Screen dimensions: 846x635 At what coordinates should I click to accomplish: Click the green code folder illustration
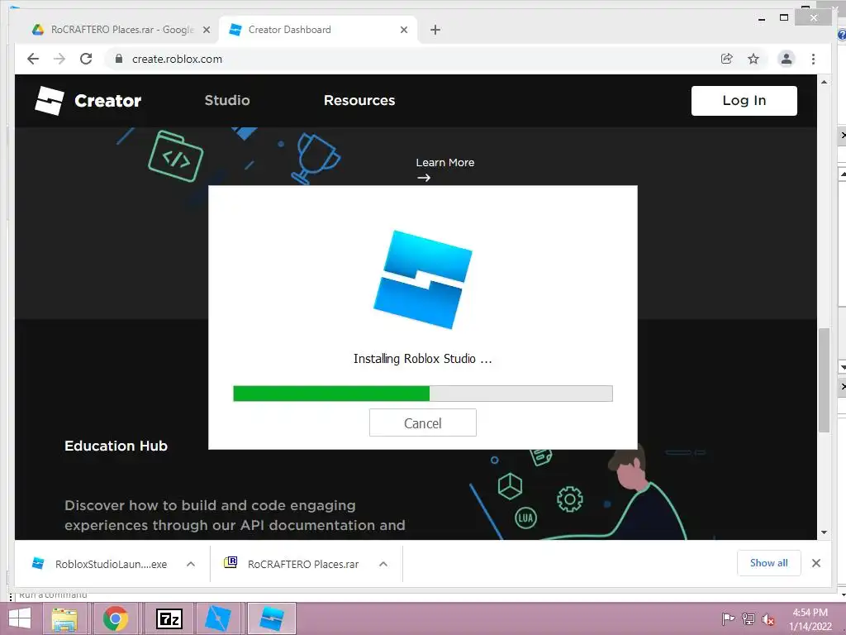tap(175, 156)
